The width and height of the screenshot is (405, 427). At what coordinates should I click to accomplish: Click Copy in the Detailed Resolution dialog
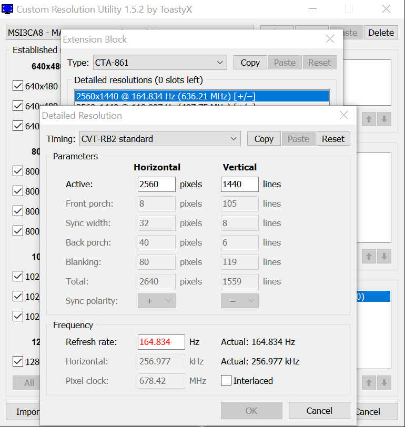(x=264, y=139)
